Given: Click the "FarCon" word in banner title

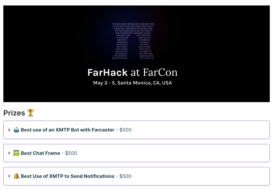Looking at the screenshot, I should coord(160,72).
